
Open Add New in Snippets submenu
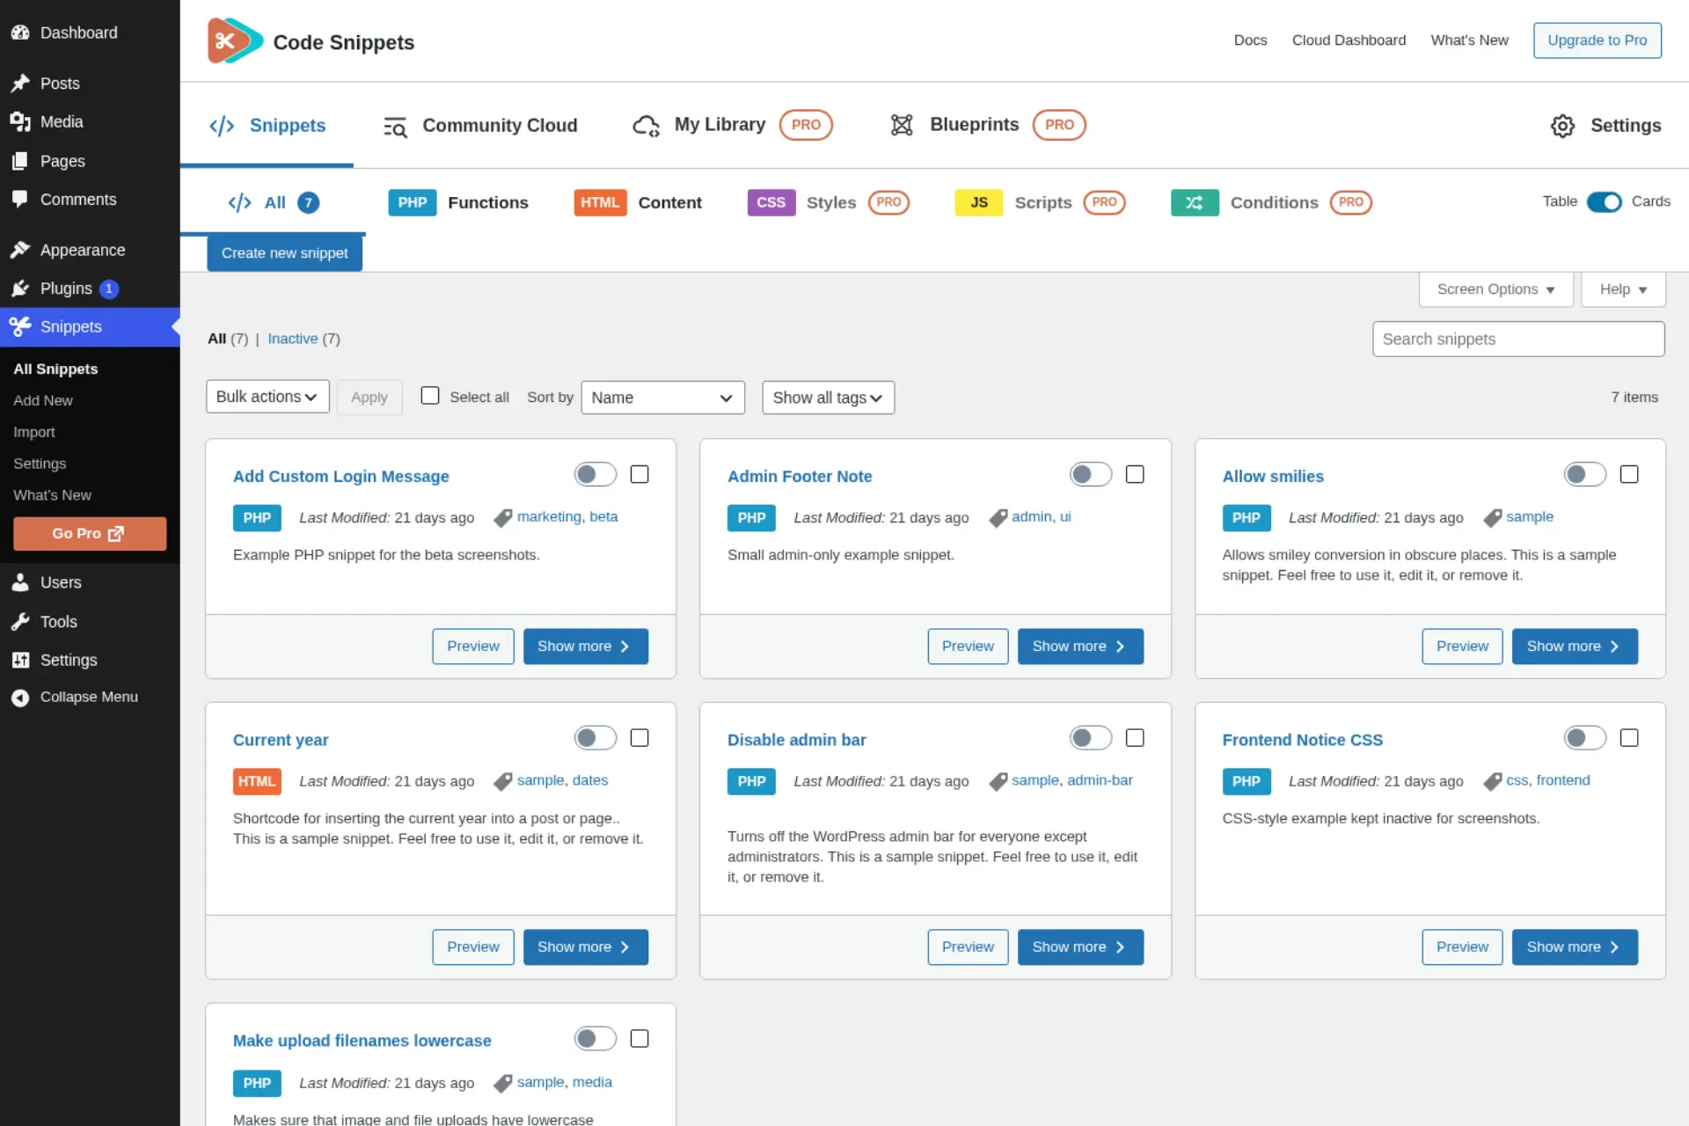coord(43,401)
